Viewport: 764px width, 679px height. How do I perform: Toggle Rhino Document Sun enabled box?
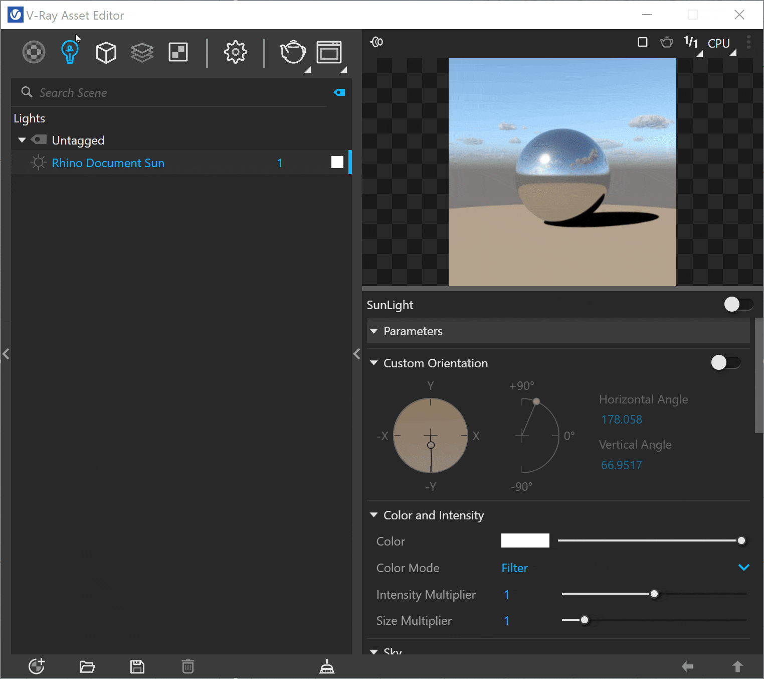(337, 162)
